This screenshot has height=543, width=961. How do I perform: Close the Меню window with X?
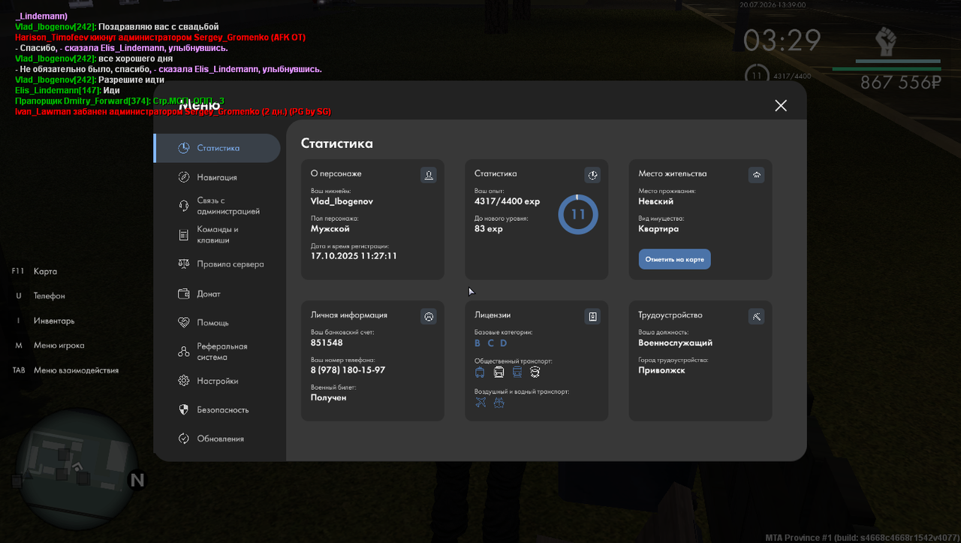point(781,106)
